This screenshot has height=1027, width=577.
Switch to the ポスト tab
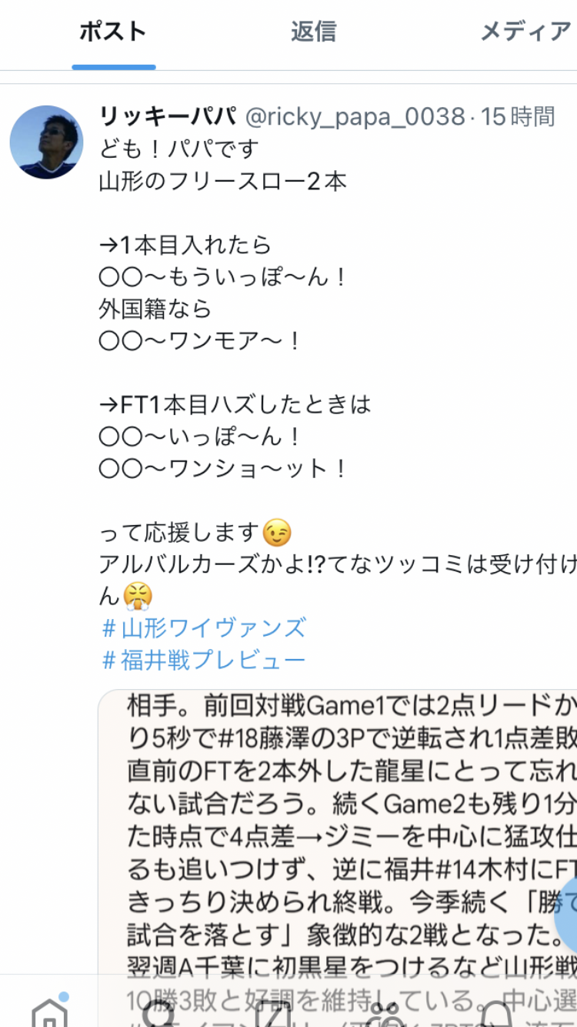click(x=113, y=32)
